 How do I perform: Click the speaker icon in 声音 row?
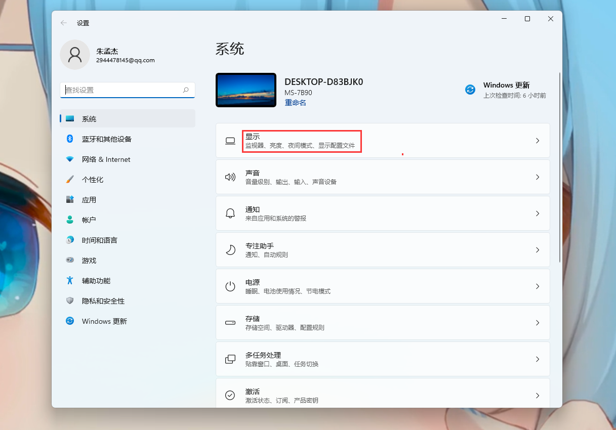tap(230, 177)
